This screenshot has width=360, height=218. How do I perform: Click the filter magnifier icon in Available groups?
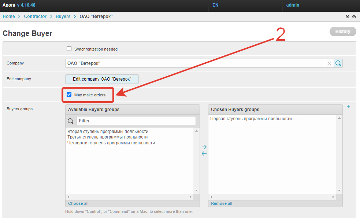tap(71, 121)
